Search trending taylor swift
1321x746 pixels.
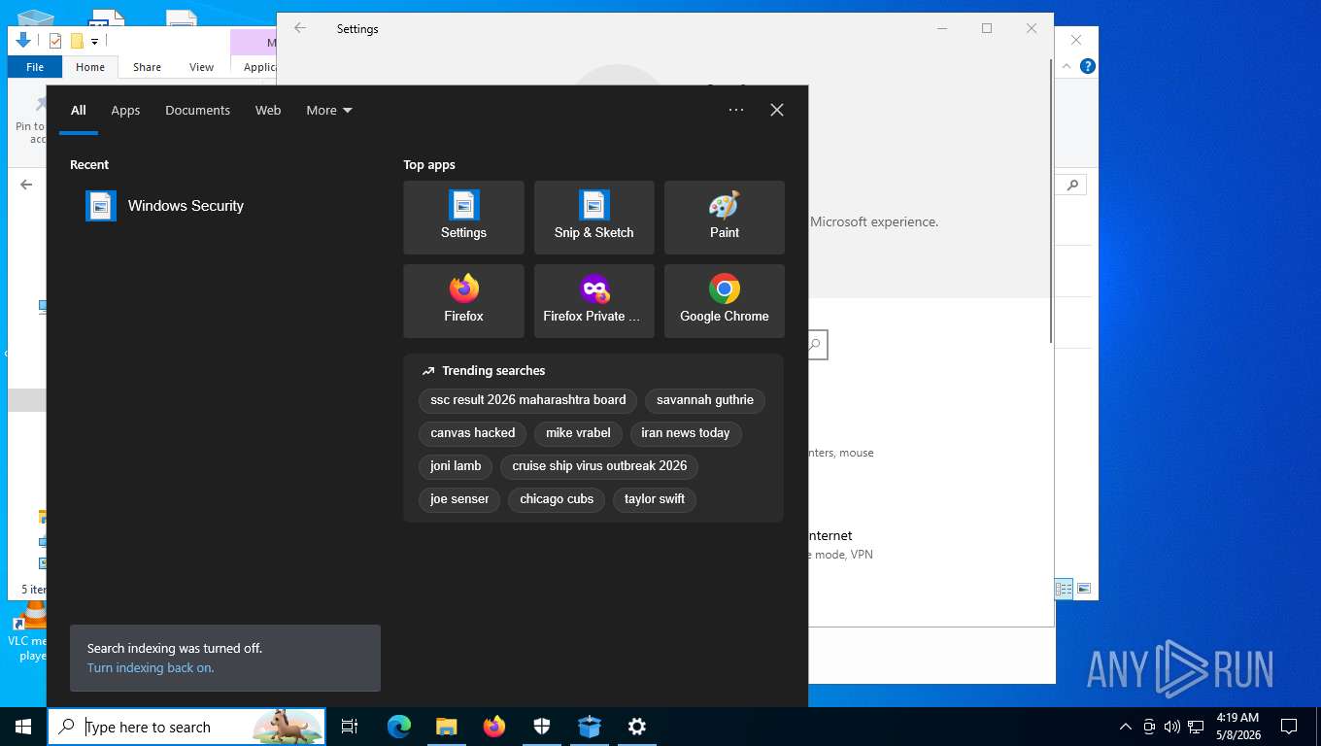click(x=655, y=499)
